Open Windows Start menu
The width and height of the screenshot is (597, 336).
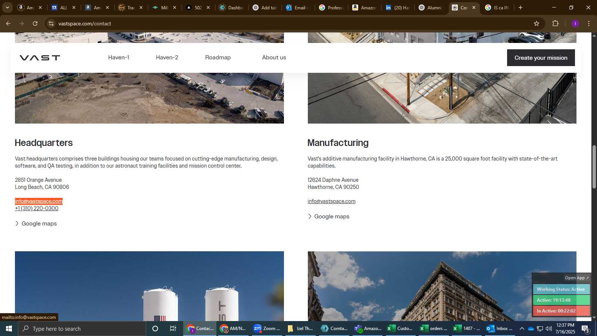coord(9,329)
